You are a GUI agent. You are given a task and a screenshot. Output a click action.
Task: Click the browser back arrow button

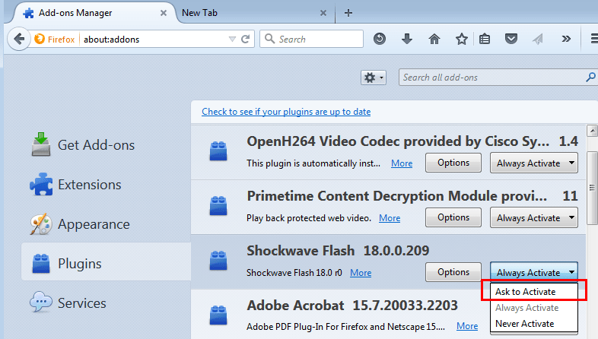[x=19, y=39]
